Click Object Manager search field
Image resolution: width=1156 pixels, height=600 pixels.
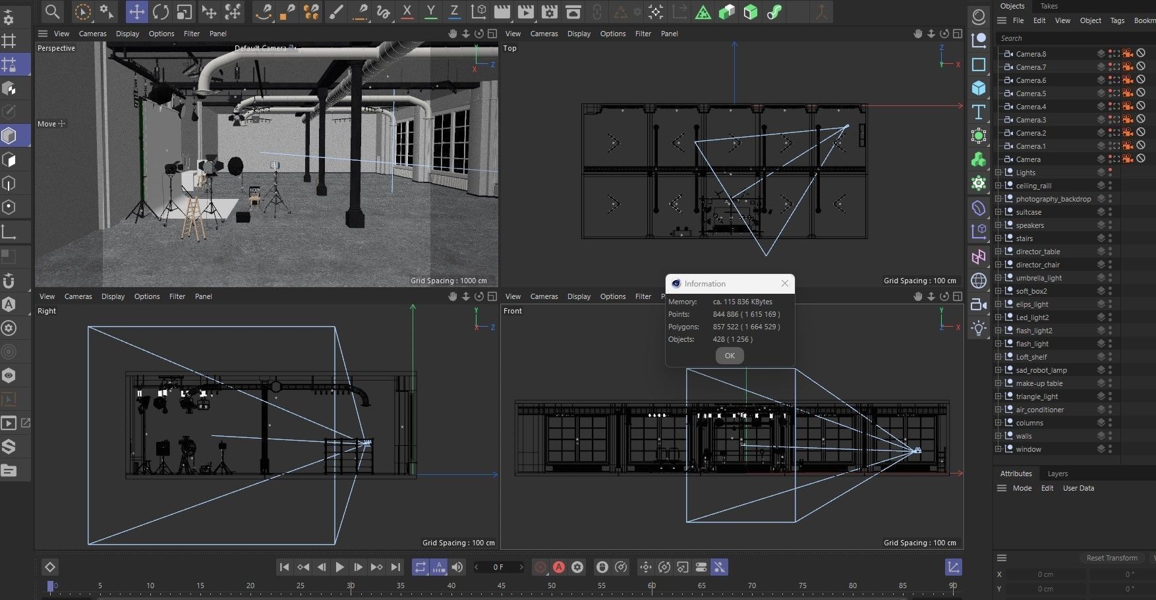coord(1074,38)
